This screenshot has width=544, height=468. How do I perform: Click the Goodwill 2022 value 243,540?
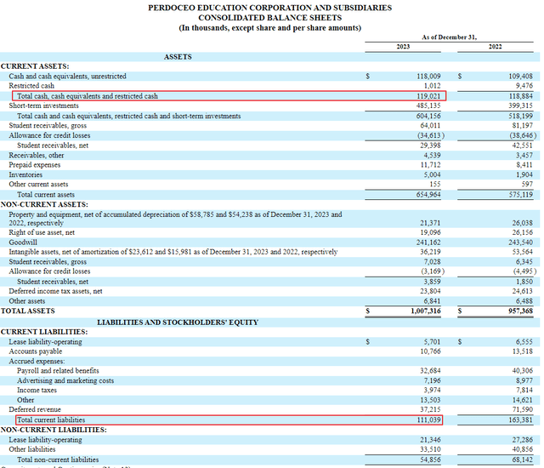pyautogui.click(x=520, y=243)
